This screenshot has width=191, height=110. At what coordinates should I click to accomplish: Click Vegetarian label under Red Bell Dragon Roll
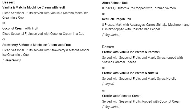pyautogui.click(x=111, y=35)
